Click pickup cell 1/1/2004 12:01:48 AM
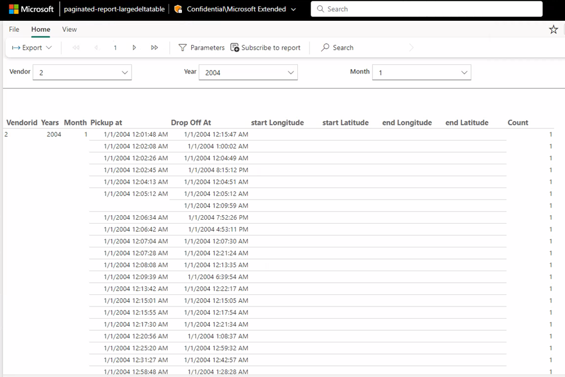Screen dimensions: 565x377 point(136,134)
